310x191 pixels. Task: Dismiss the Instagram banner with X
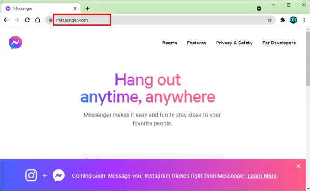click(x=298, y=166)
